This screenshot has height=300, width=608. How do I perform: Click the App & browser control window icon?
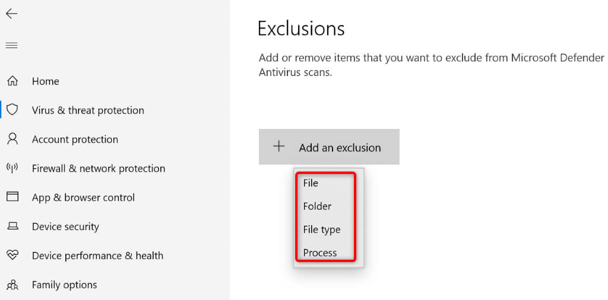(12, 197)
